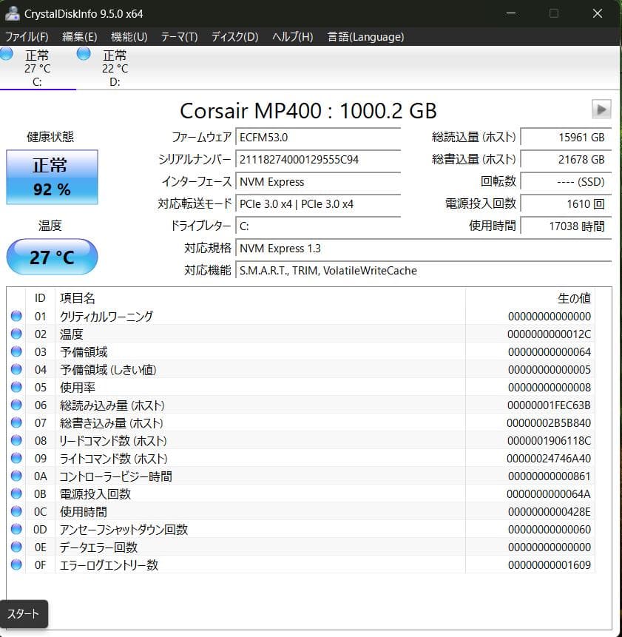The image size is (622, 637).
Task: Click the 対応機能 features field
Action: click(424, 271)
